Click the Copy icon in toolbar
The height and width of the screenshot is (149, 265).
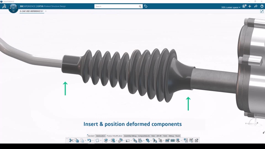77,140
